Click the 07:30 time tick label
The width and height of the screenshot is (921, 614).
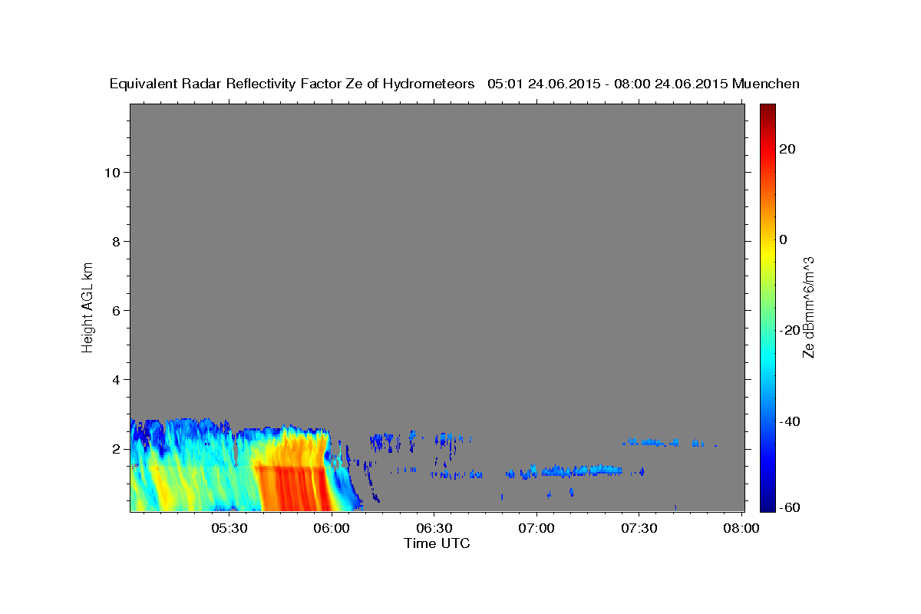[x=639, y=528]
